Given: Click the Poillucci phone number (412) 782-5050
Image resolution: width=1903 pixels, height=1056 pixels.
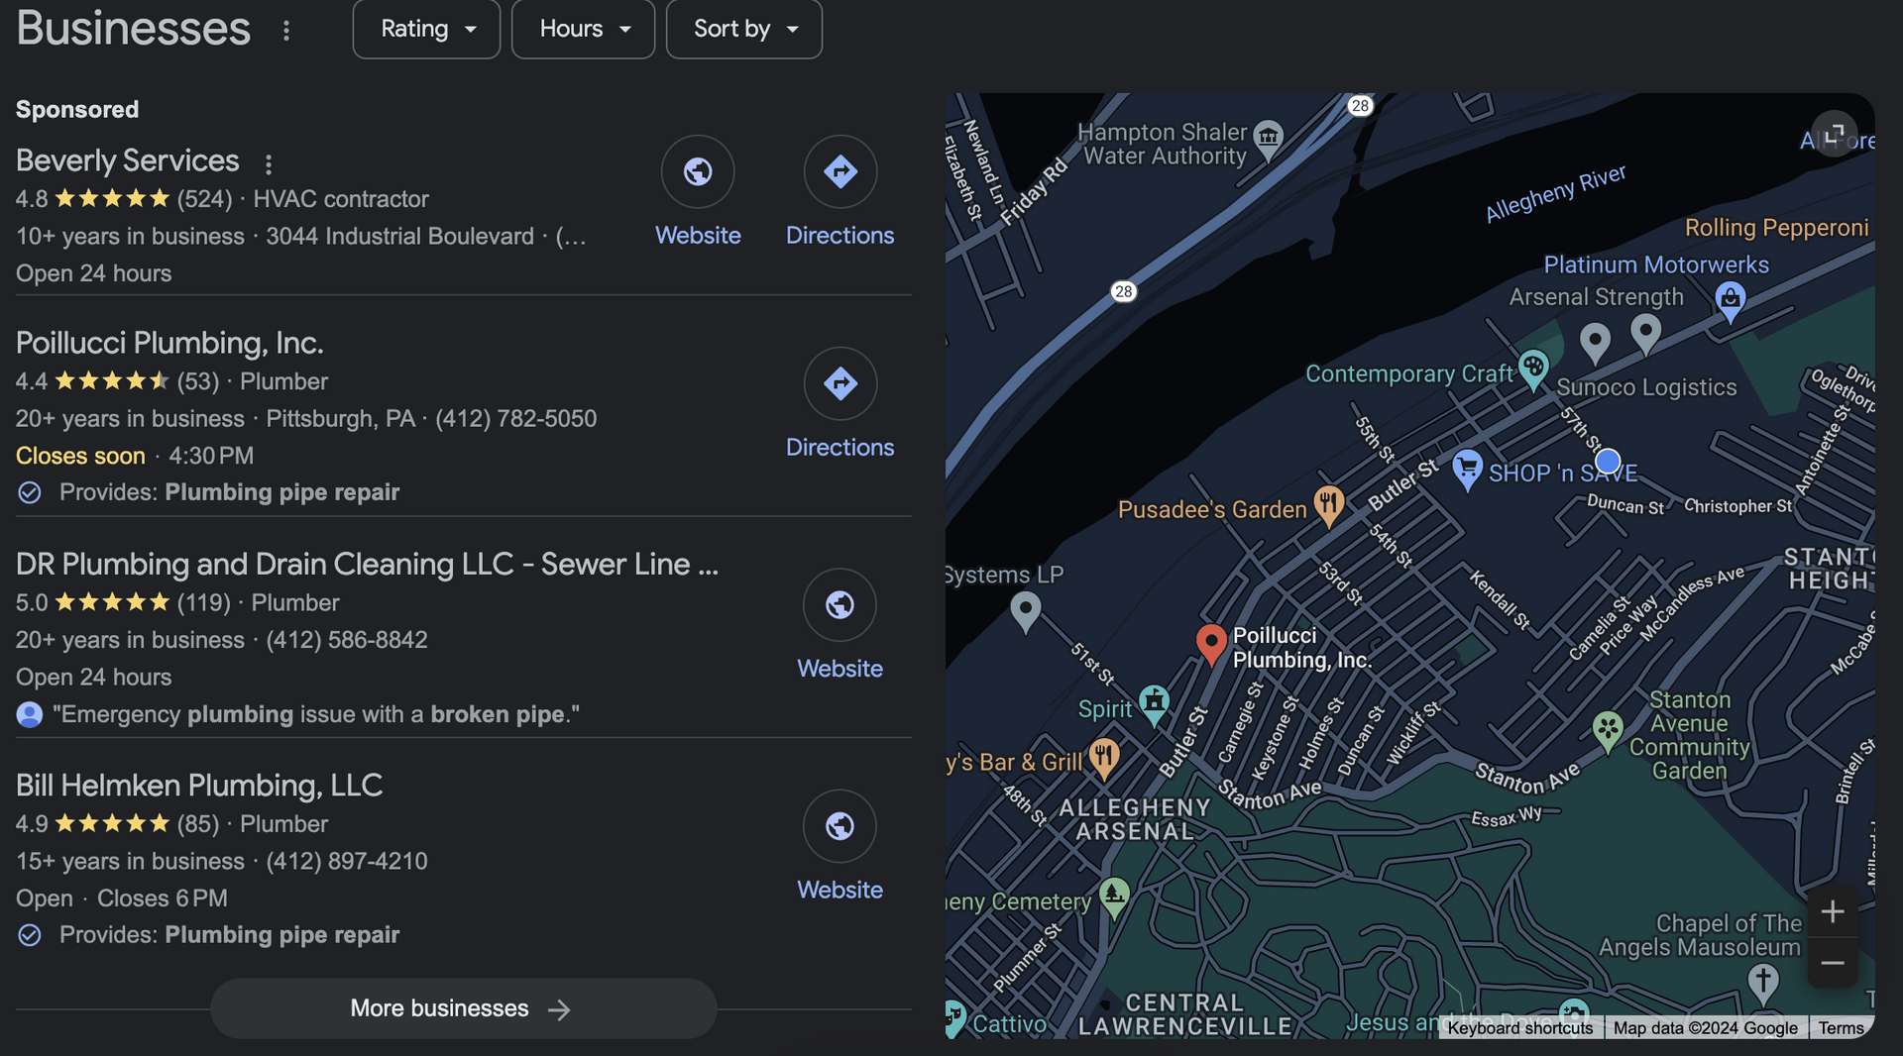Looking at the screenshot, I should pyautogui.click(x=516, y=418).
